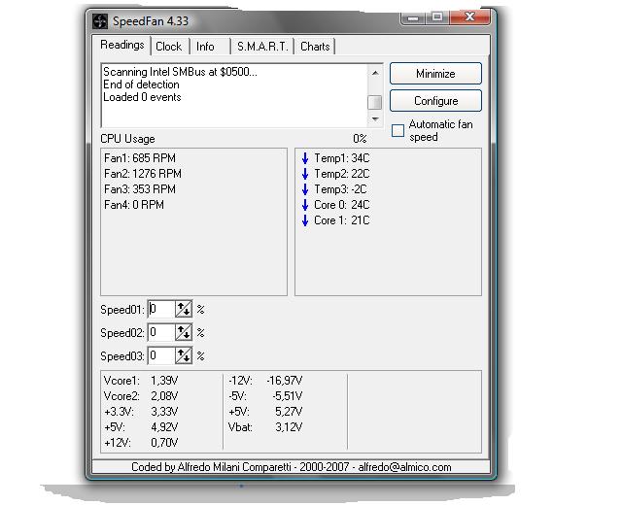
Task: Click the Vbat 3,12V voltage value
Action: (x=289, y=427)
